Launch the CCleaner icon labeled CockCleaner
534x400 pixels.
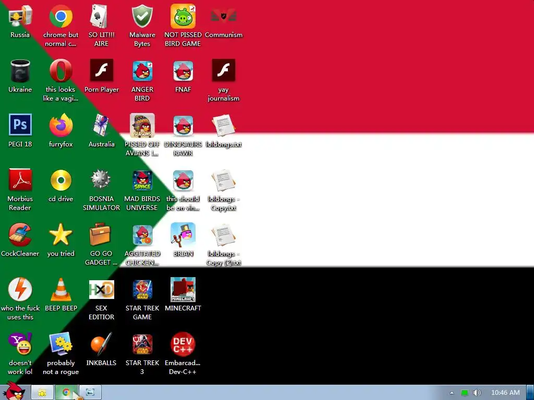tap(20, 234)
